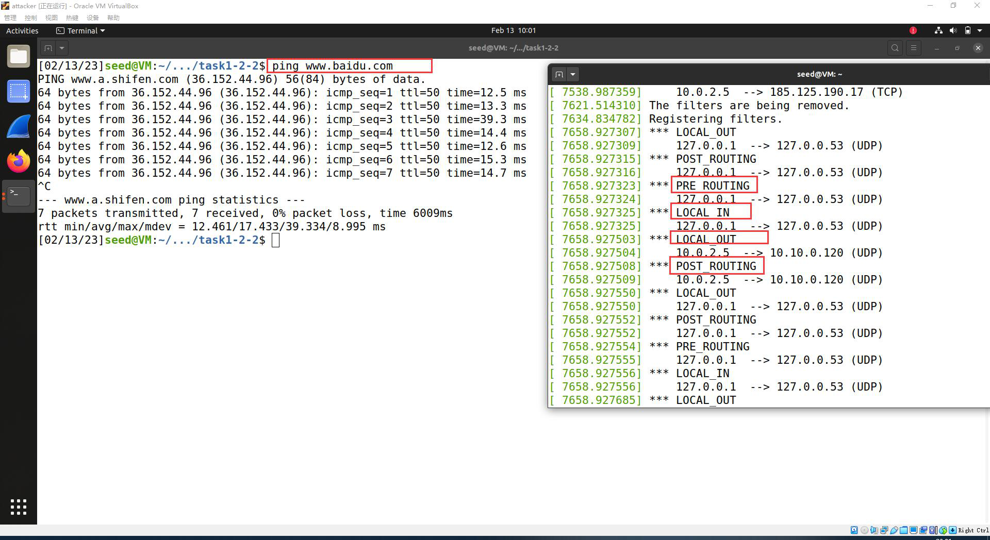Open search in the task1-2-2 terminal header bar
990x540 pixels.
click(x=895, y=47)
